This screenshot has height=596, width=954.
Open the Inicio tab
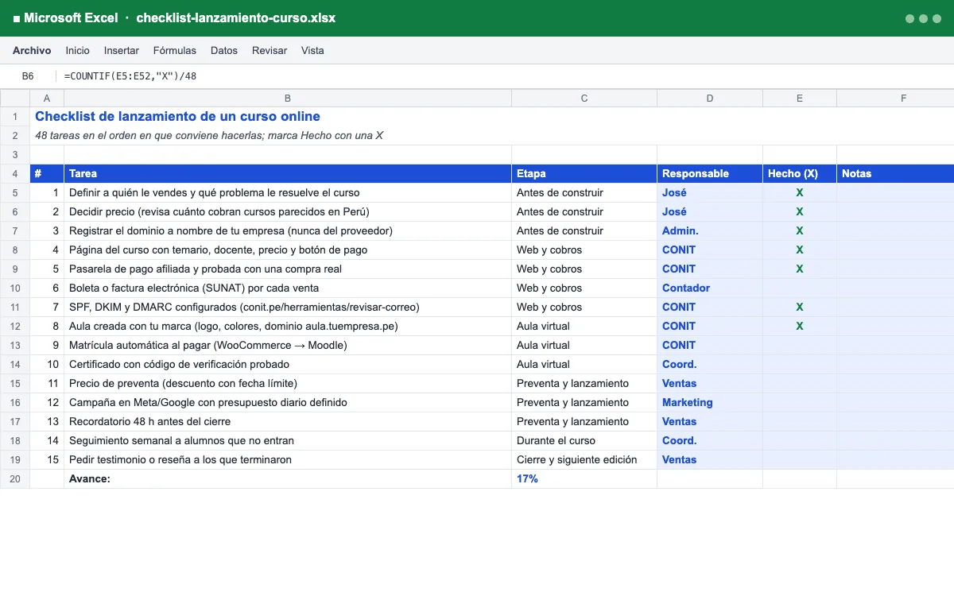click(77, 50)
